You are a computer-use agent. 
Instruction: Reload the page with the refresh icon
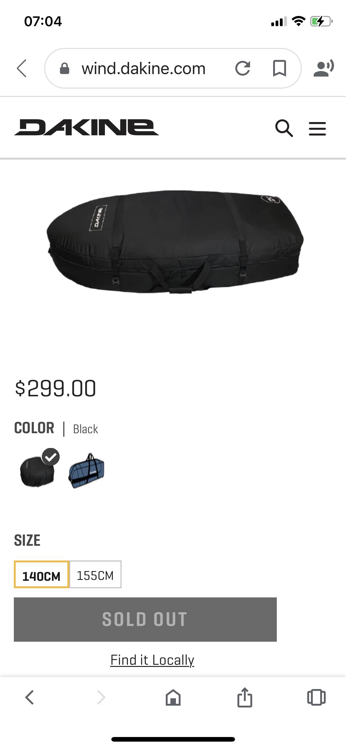[x=243, y=68]
